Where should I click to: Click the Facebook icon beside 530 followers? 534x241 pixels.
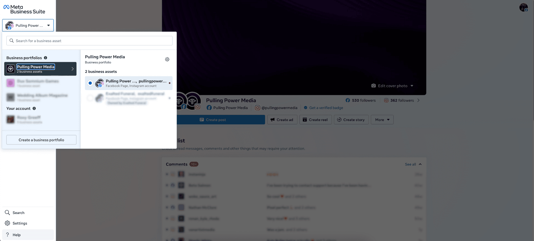[x=348, y=100]
